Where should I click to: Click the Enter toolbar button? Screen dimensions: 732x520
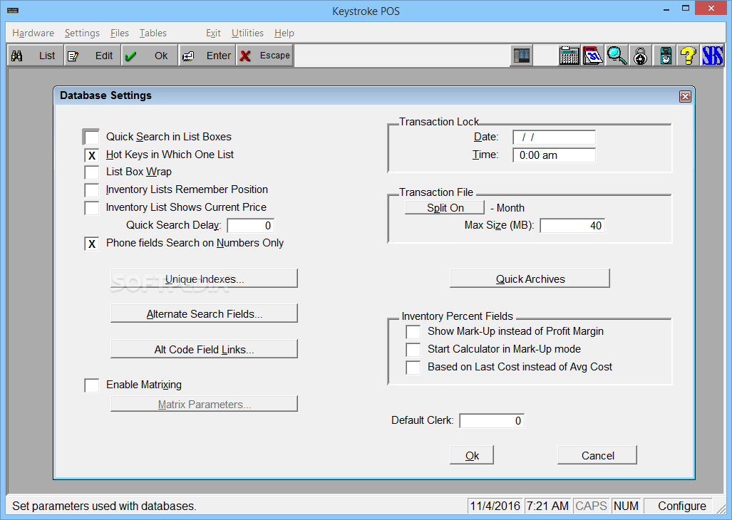(207, 56)
